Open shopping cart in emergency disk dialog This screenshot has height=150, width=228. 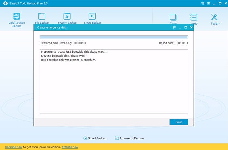click(174, 27)
